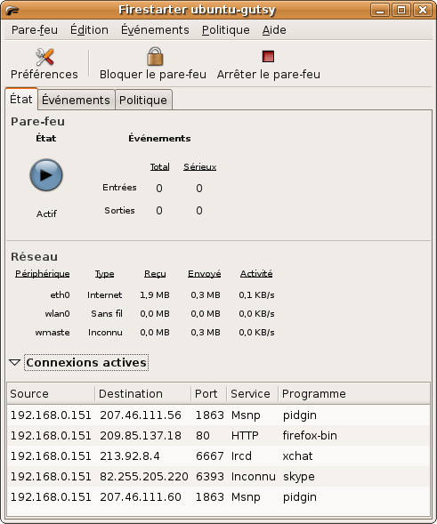Click the Reçu column heading

(x=155, y=274)
